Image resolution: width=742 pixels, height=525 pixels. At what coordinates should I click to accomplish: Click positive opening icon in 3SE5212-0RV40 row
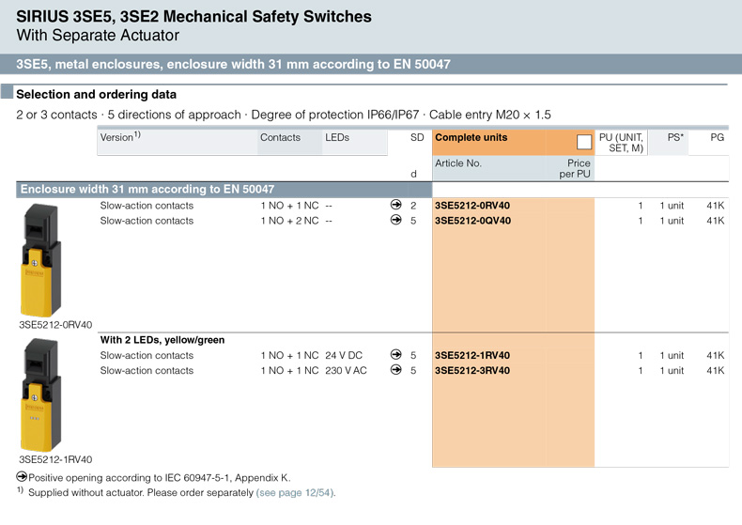395,206
